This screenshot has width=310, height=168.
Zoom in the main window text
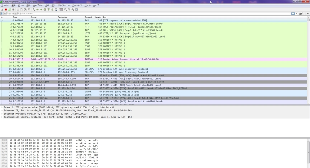65,9
